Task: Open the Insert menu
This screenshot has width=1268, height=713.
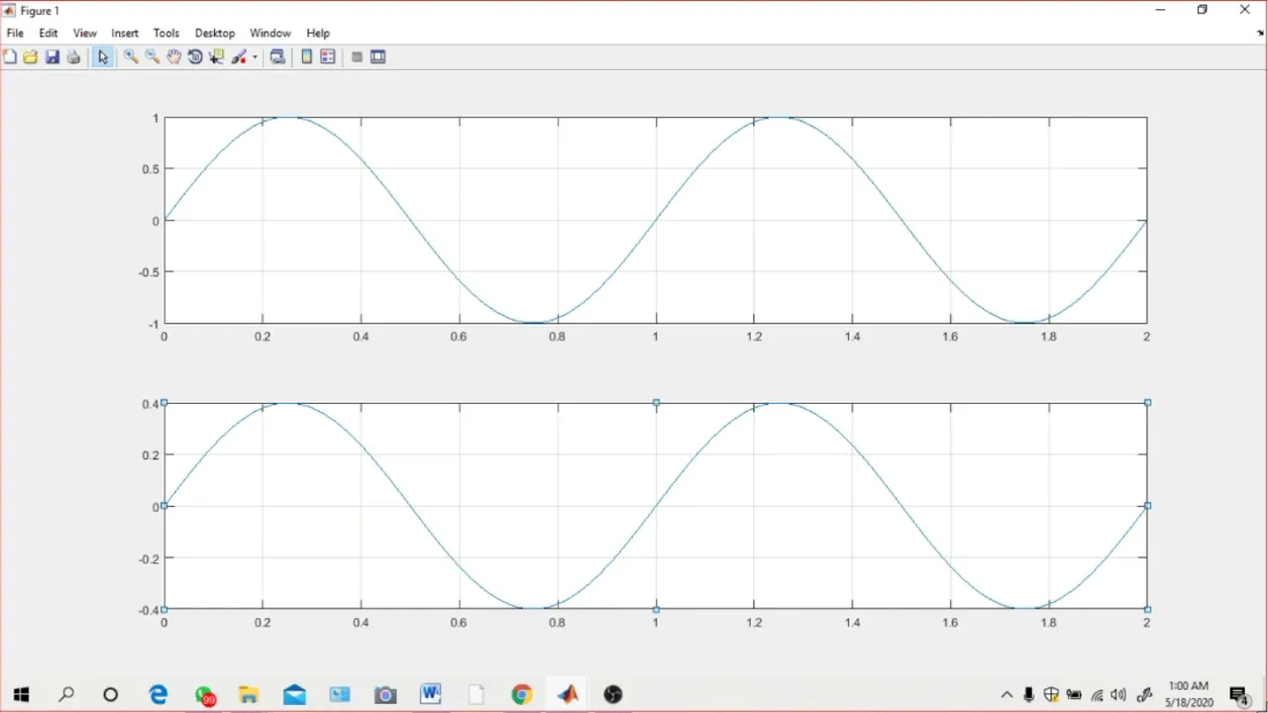Action: pyautogui.click(x=125, y=33)
